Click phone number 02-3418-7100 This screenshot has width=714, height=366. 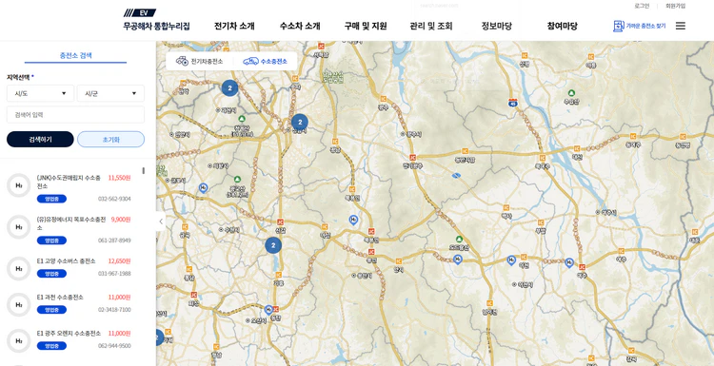click(x=114, y=310)
